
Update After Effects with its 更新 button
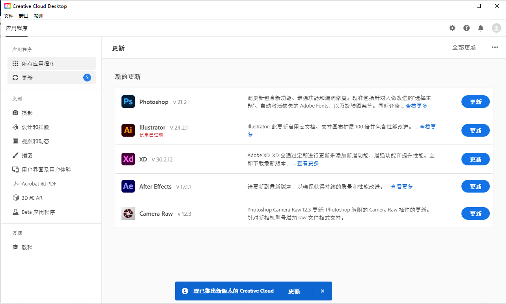(x=476, y=186)
